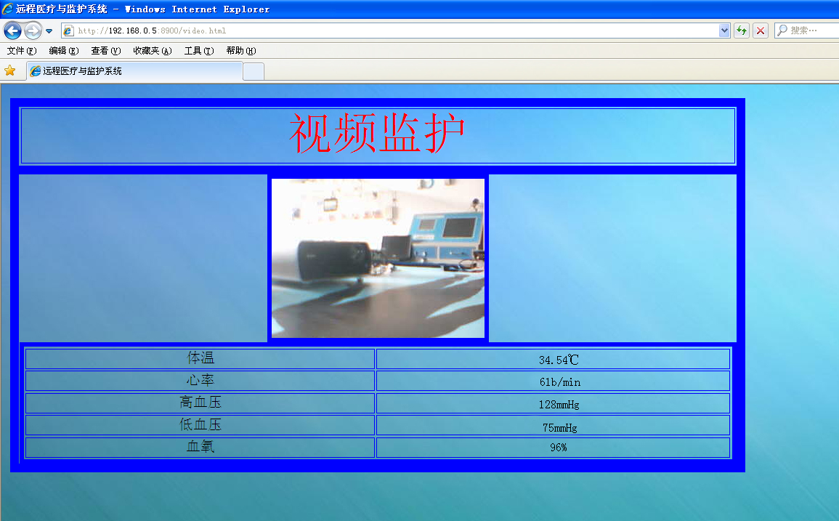Click the 75mmHg value cell
This screenshot has height=521, width=839.
[554, 425]
